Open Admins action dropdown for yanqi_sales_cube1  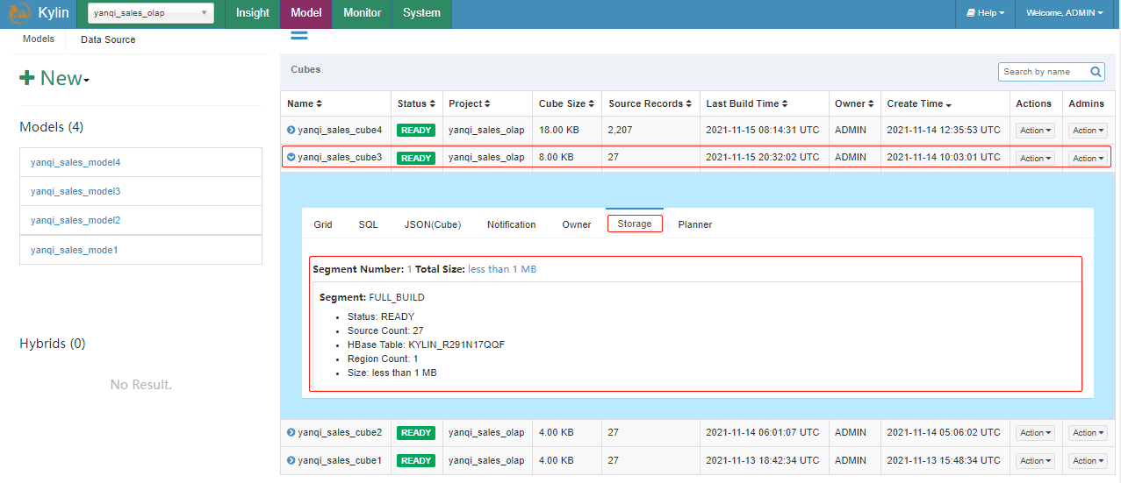(1088, 461)
